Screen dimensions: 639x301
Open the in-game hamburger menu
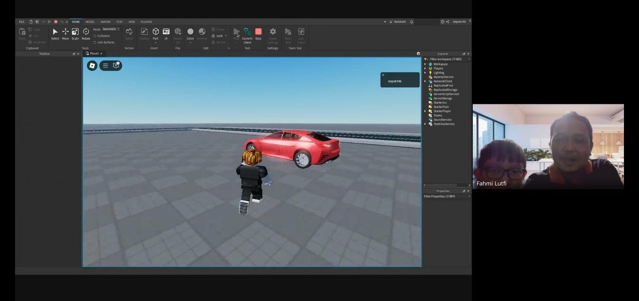pyautogui.click(x=105, y=66)
